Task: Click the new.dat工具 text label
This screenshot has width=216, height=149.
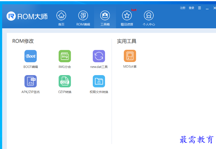Action: 99,67
